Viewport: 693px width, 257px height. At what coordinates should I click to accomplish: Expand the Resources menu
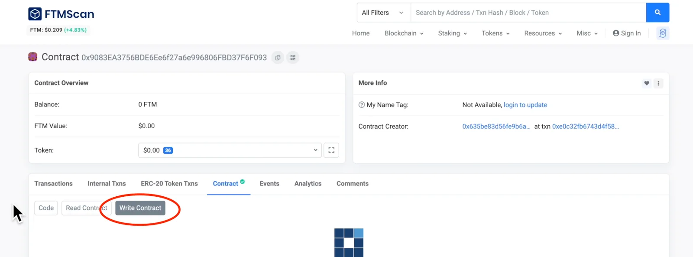coord(543,33)
